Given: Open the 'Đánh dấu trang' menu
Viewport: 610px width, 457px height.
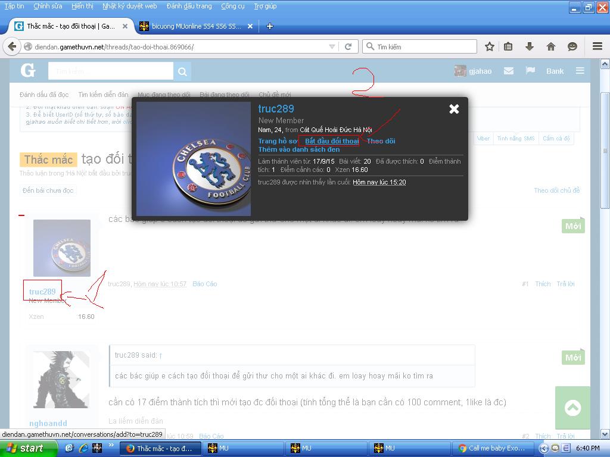Looking at the screenshot, I should (189, 6).
